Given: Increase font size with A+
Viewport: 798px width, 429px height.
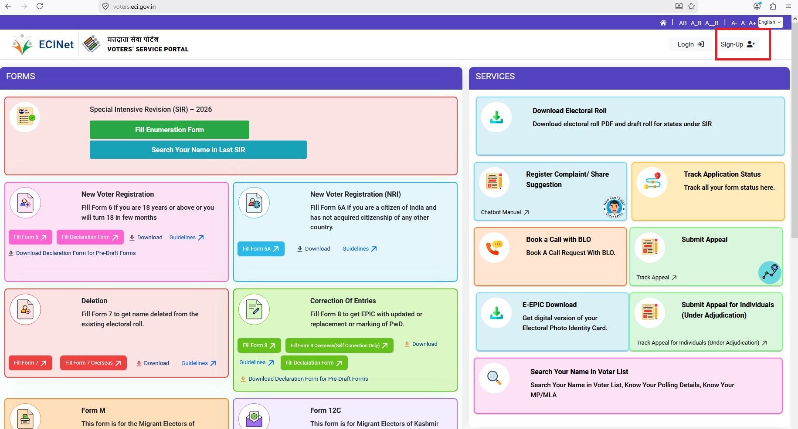Looking at the screenshot, I should coord(752,23).
